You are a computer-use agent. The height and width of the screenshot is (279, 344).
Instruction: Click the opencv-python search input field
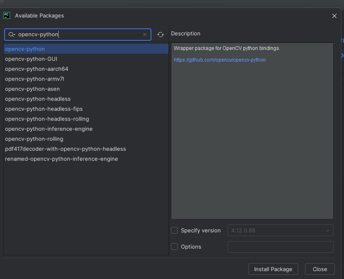point(78,35)
